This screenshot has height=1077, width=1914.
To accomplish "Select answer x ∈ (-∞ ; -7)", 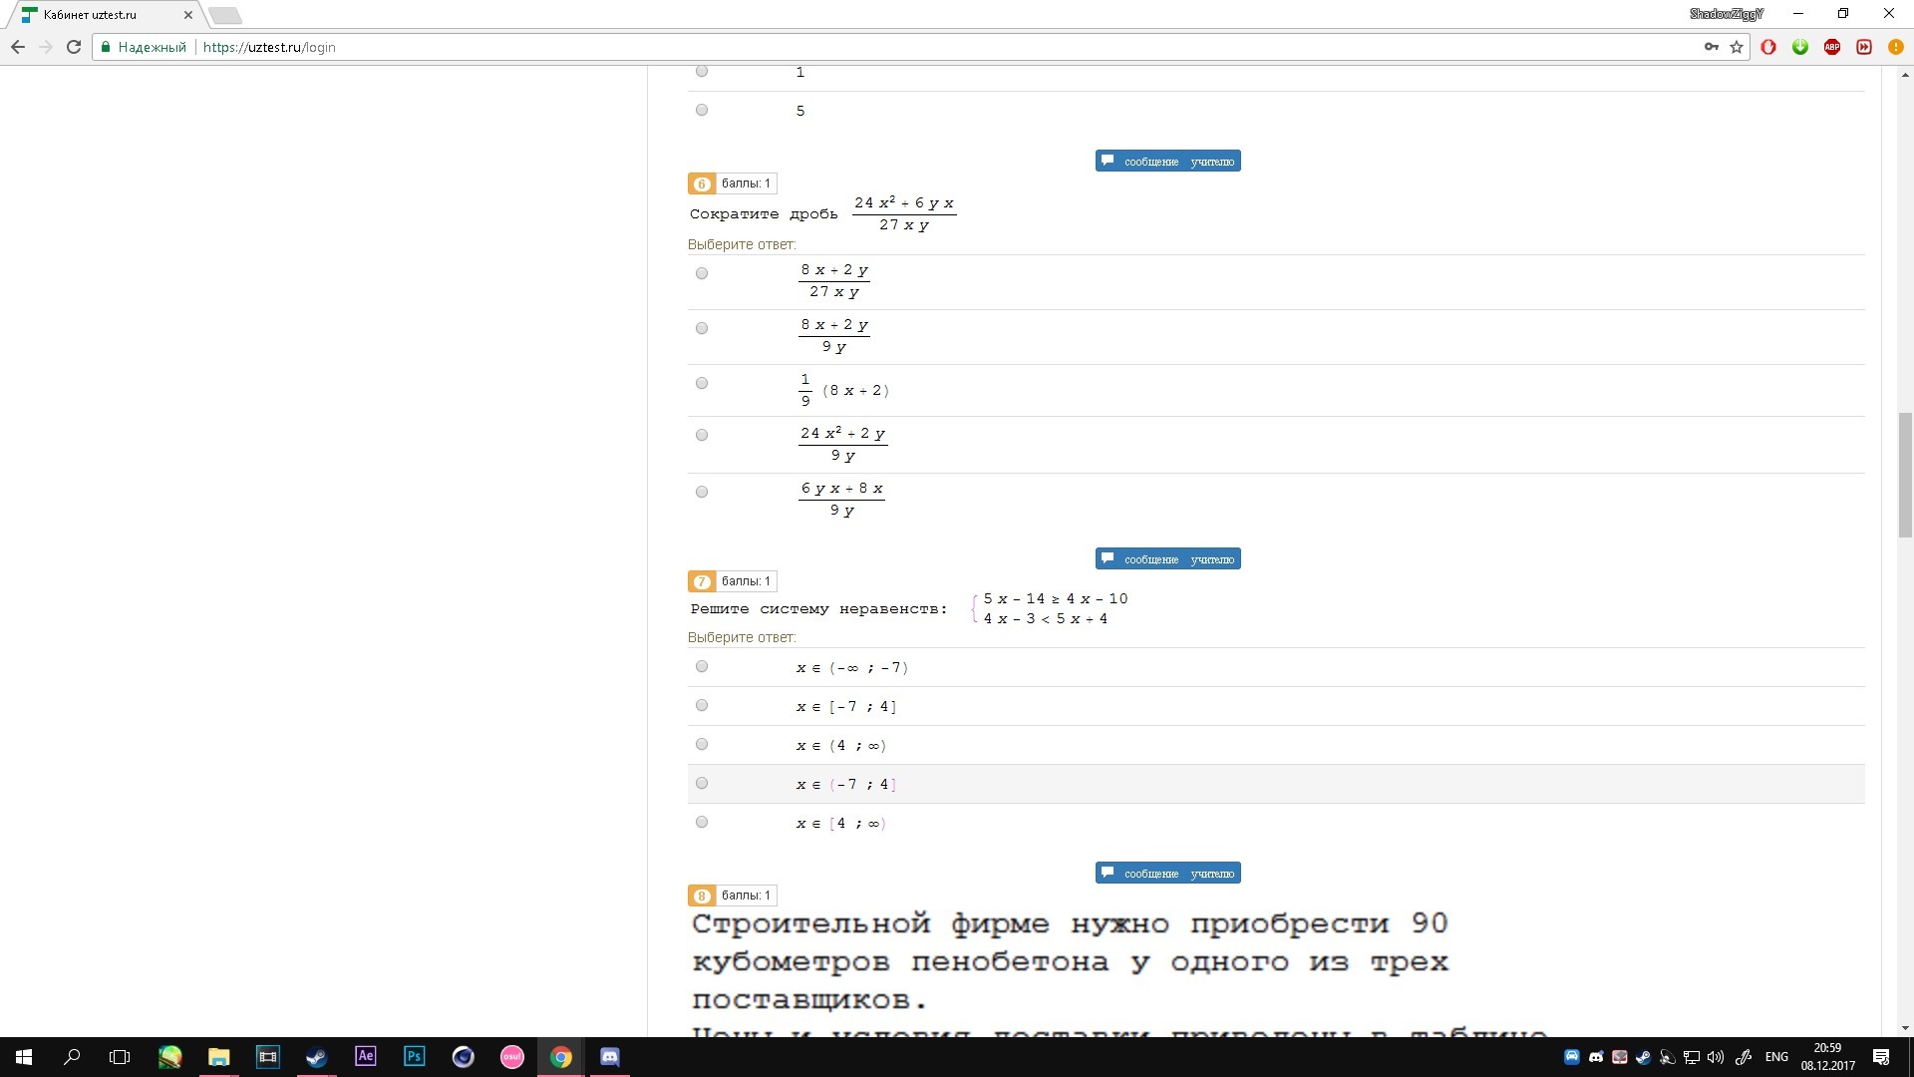I will point(701,666).
